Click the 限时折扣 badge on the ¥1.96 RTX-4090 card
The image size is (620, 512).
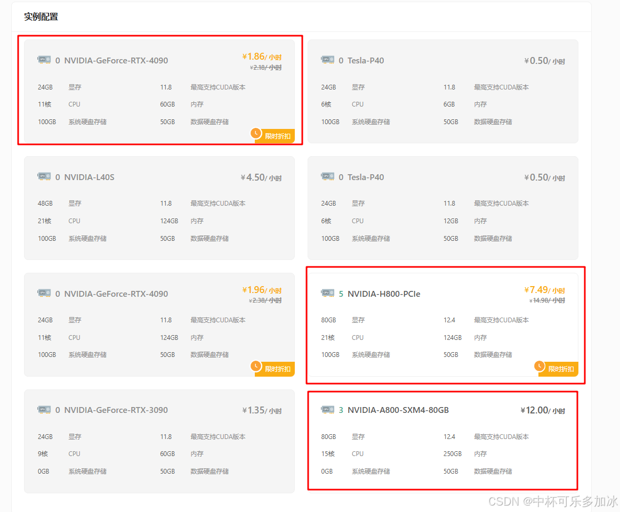(x=273, y=368)
